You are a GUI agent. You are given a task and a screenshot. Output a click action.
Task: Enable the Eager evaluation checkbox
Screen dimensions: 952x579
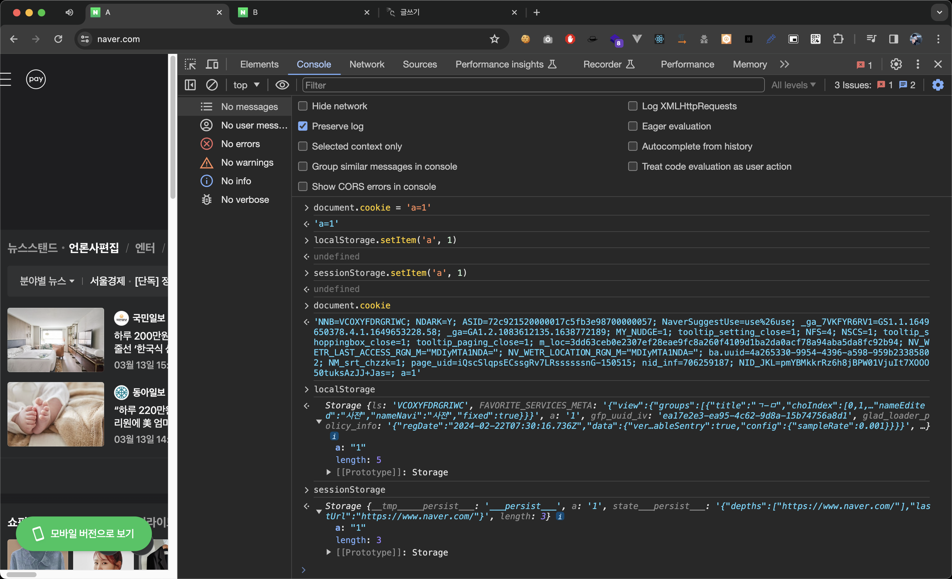pos(632,126)
